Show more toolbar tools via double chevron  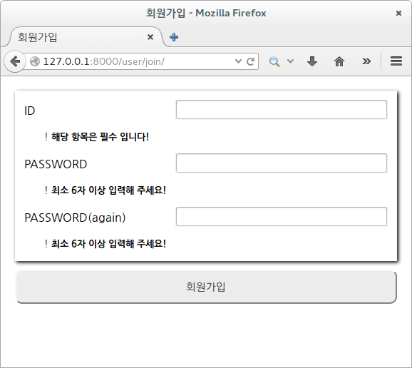click(366, 61)
